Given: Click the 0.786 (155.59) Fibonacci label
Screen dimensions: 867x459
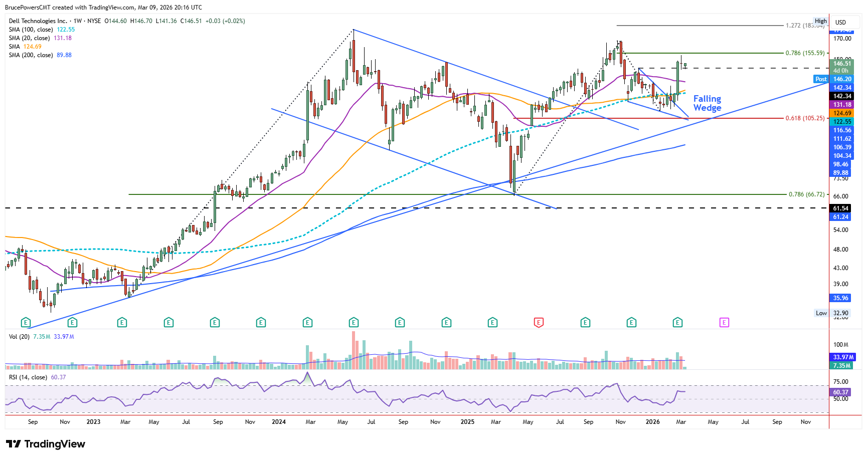Looking at the screenshot, I should click(x=805, y=53).
